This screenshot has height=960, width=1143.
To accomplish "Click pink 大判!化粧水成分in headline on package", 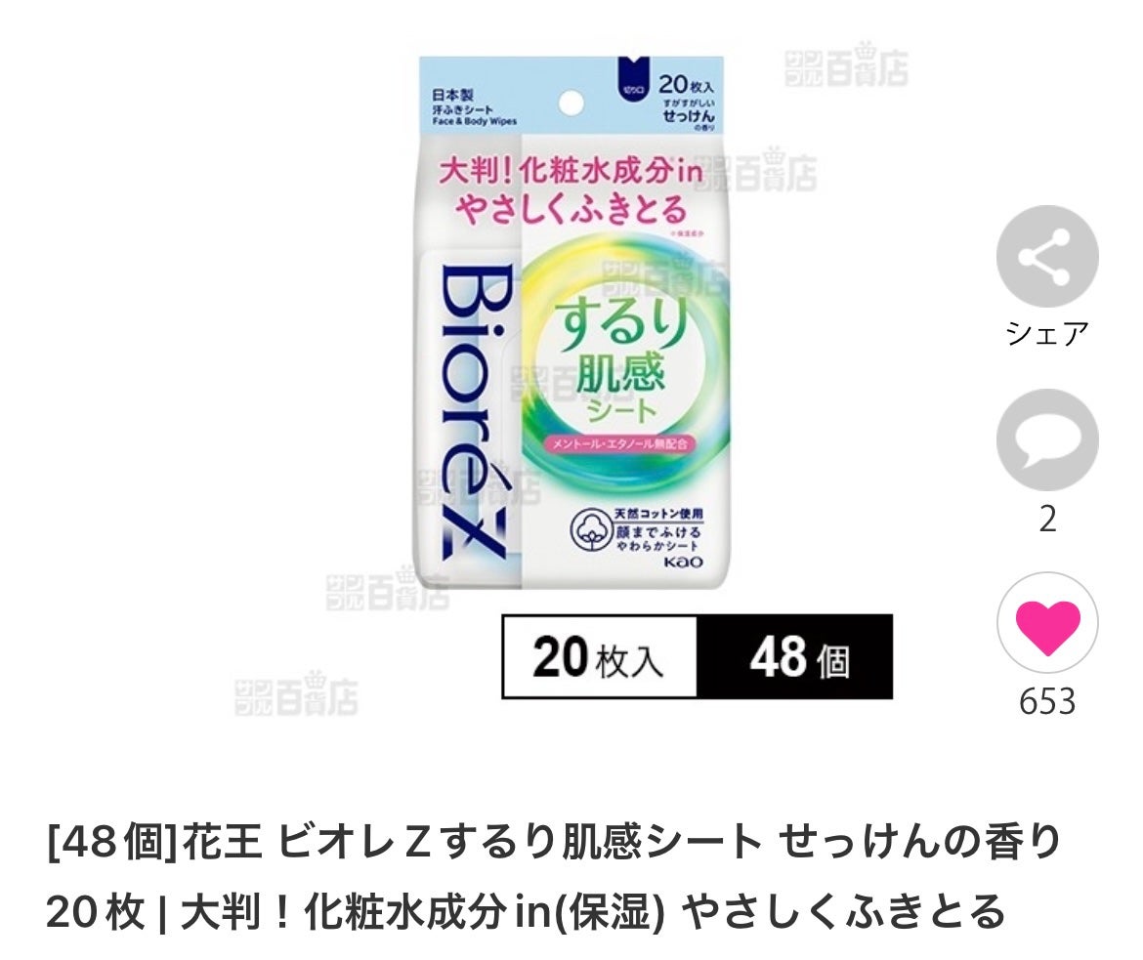I will pos(571,171).
